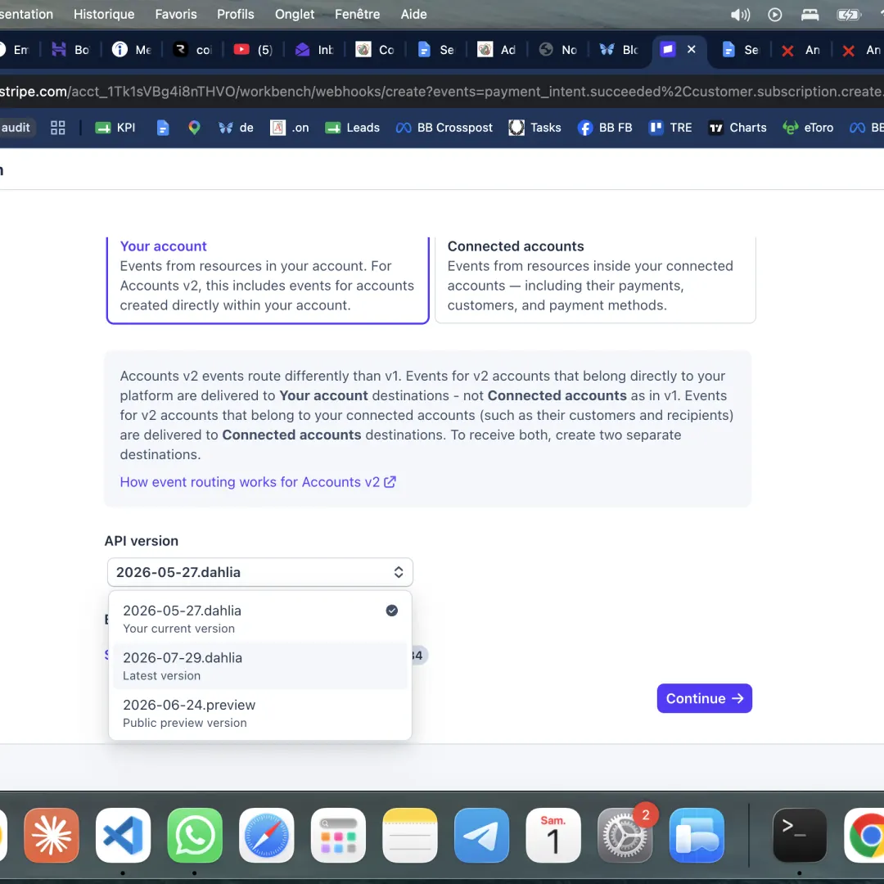Open the Tasks bookmark
This screenshot has height=884, width=884.
click(535, 128)
